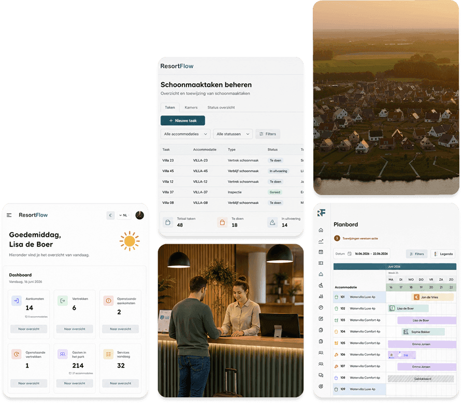The height and width of the screenshot is (403, 462).
Task: Select Emma Jansen booking in row 105
Action: pyautogui.click(x=422, y=344)
